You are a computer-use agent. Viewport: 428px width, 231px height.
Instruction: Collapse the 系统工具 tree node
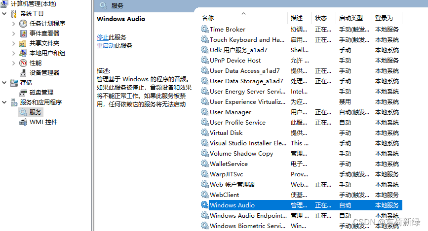click(x=4, y=14)
